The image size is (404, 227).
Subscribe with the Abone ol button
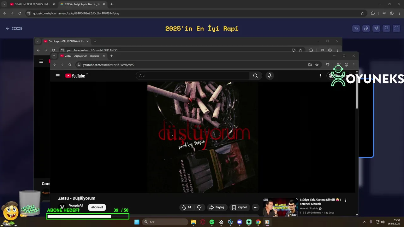point(97,207)
